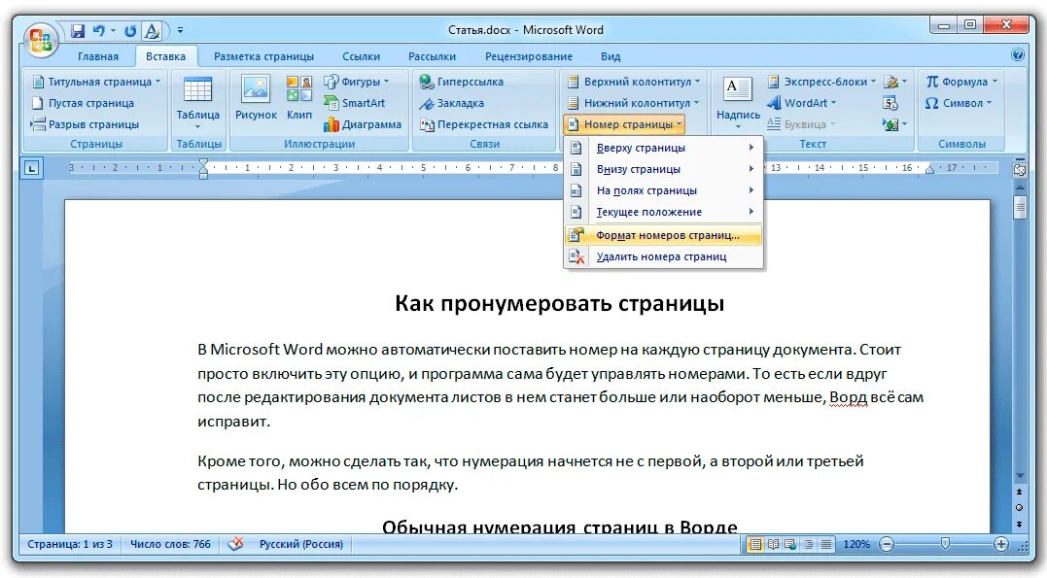Collapse the Номер страницы dropdown
This screenshot has height=578, width=1047.
(x=624, y=124)
